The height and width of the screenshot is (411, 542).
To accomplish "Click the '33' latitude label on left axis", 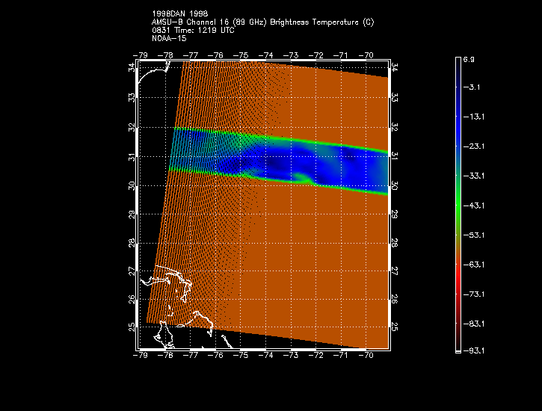I will coord(132,98).
